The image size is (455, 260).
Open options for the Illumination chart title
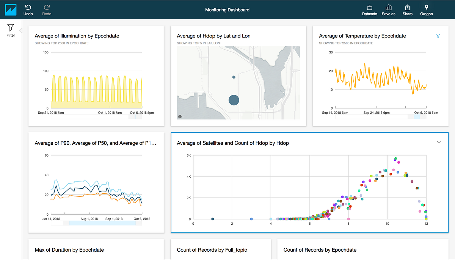tap(76, 36)
